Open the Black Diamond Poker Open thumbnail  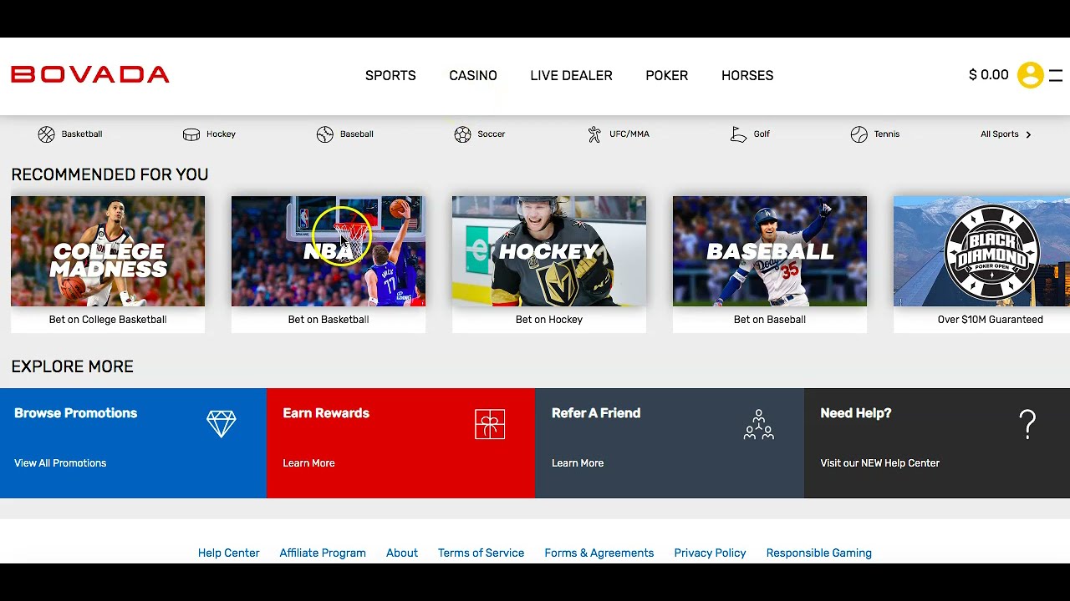[981, 251]
